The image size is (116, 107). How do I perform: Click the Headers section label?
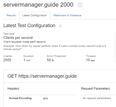click(x=13, y=89)
